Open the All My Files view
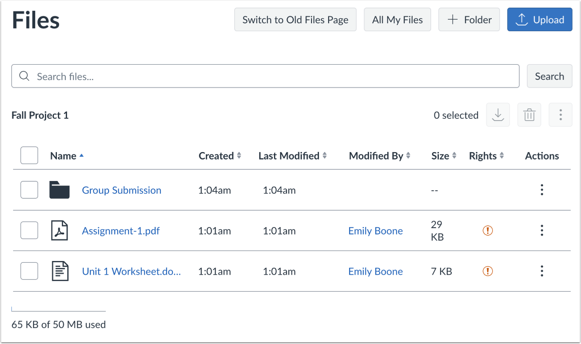This screenshot has width=581, height=344. [x=397, y=20]
